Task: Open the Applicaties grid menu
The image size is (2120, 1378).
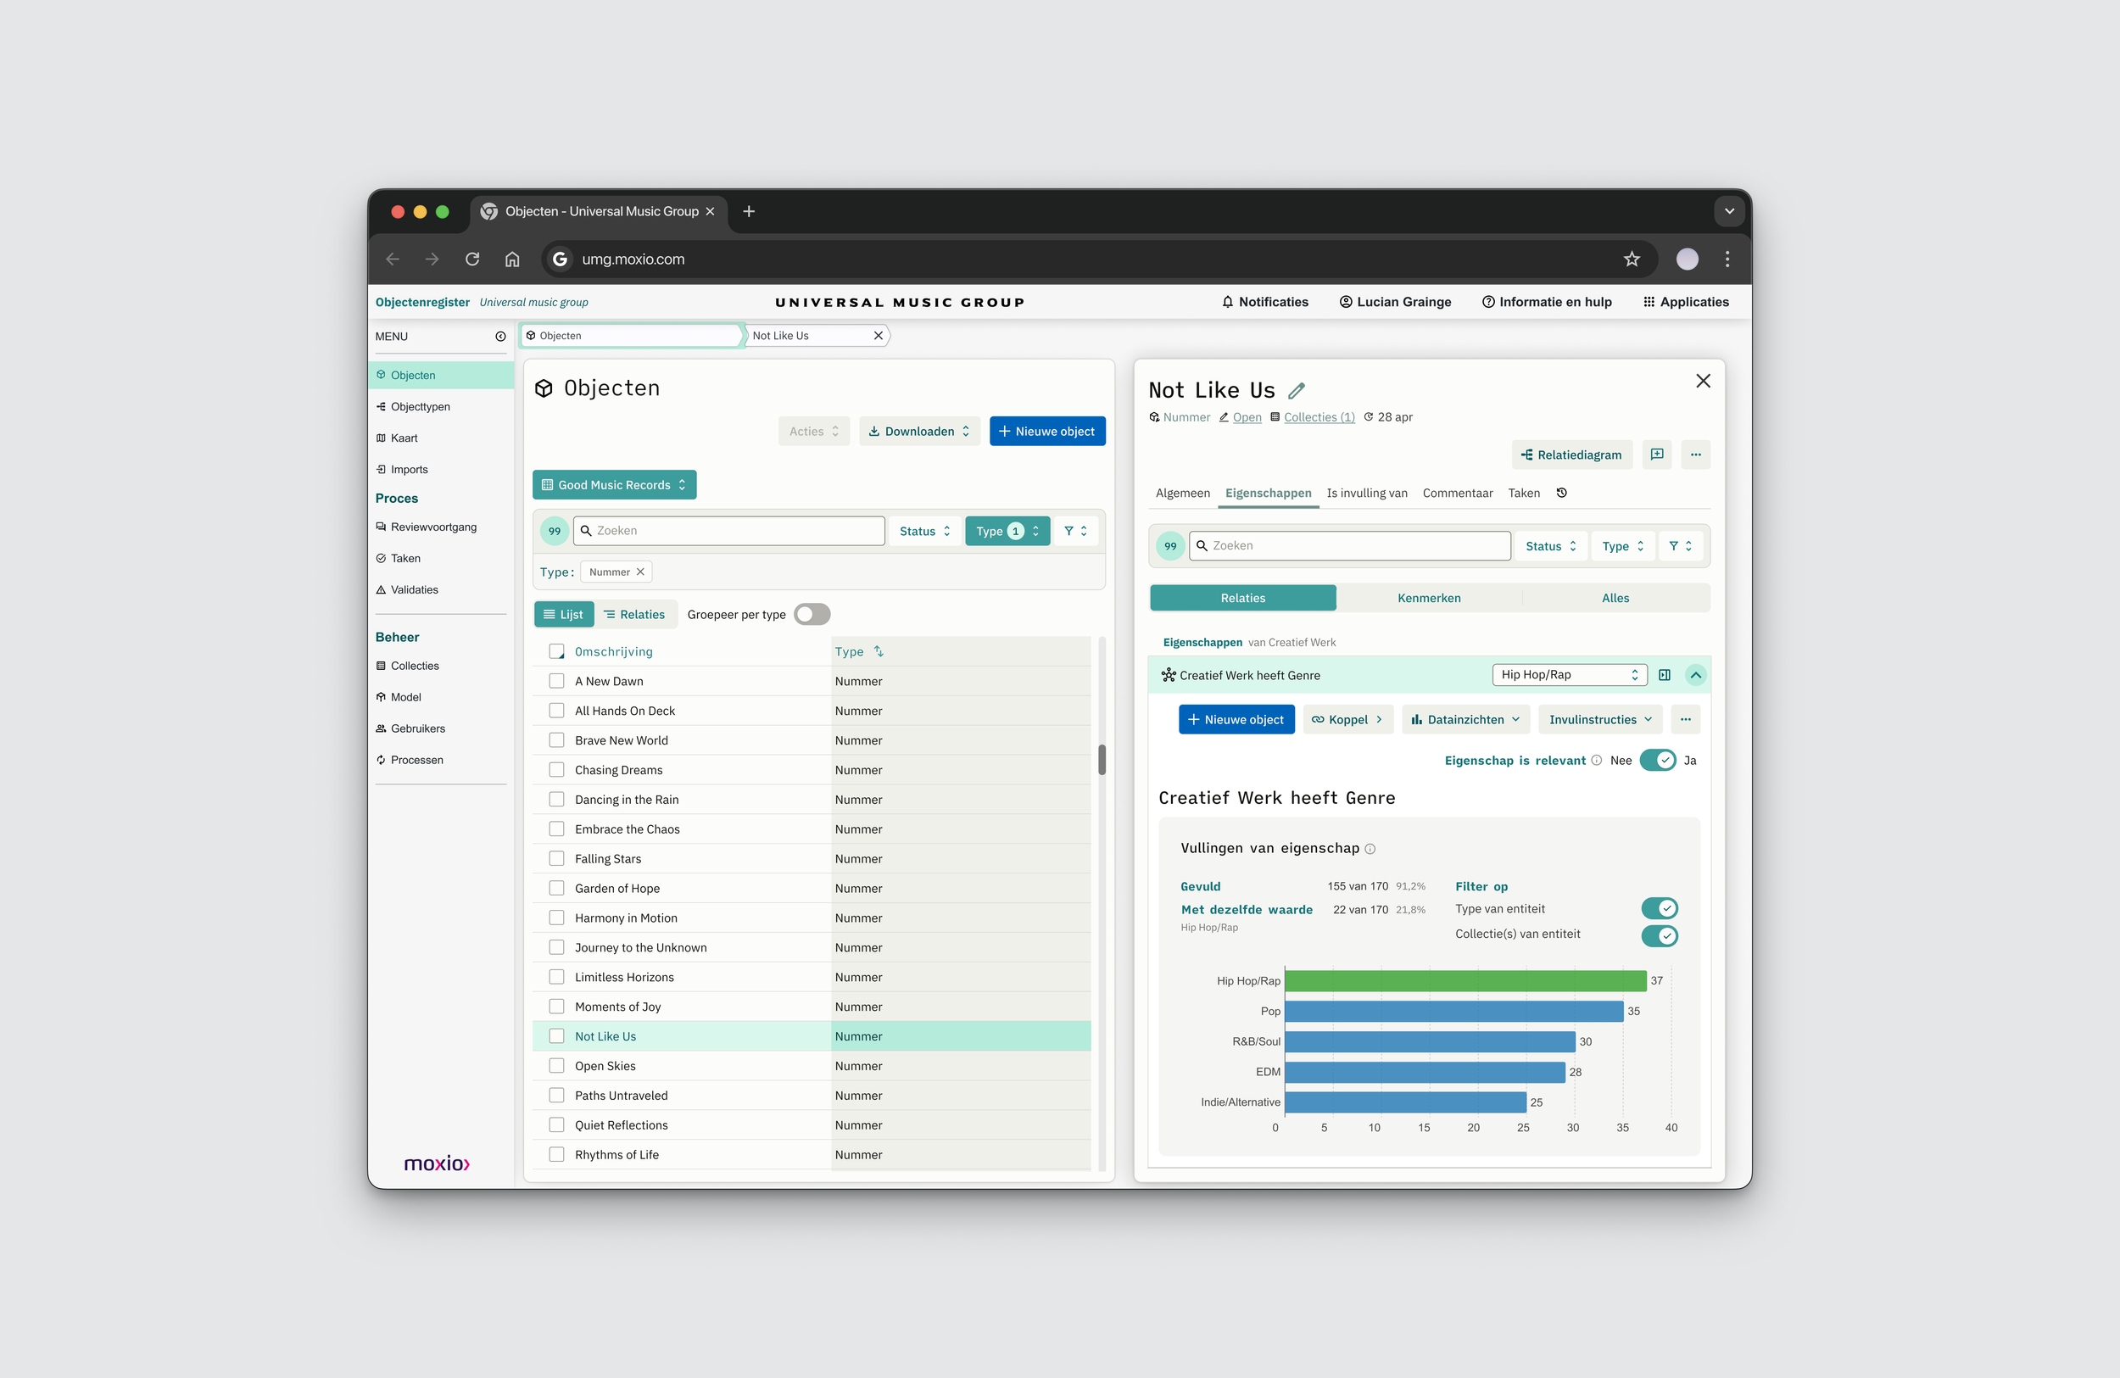Action: point(1685,302)
